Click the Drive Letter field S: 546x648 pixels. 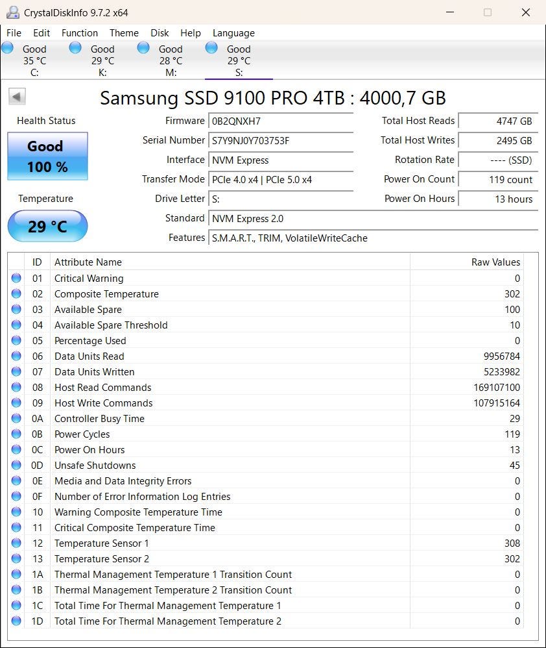tap(281, 199)
